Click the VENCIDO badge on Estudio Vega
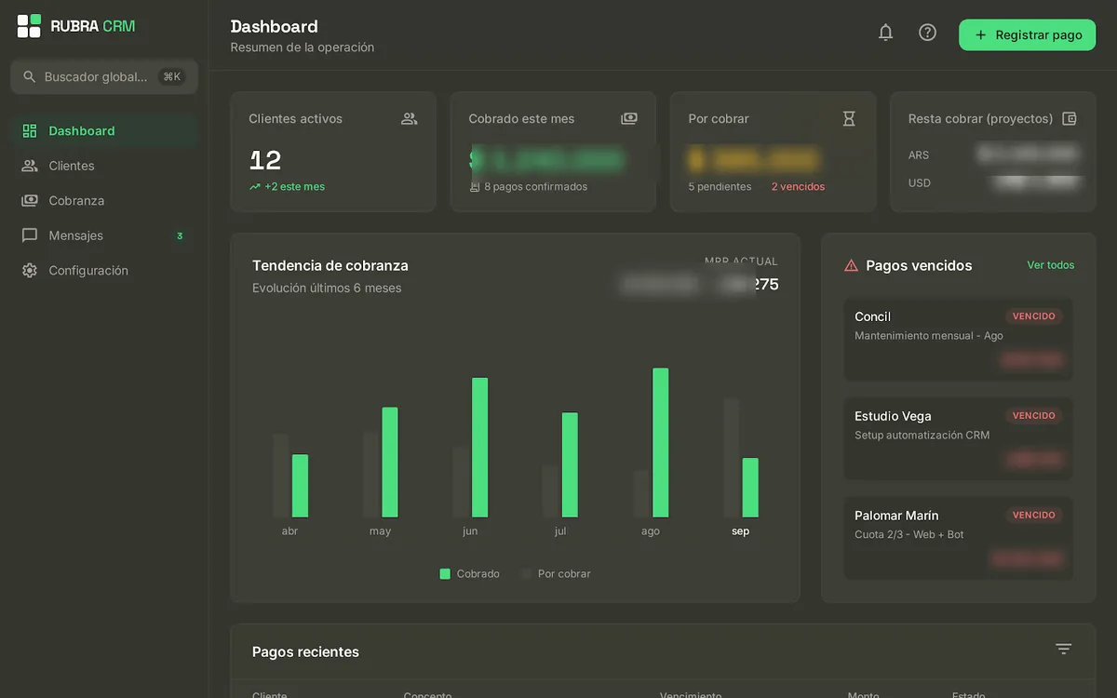Image resolution: width=1117 pixels, height=698 pixels. [1033, 416]
